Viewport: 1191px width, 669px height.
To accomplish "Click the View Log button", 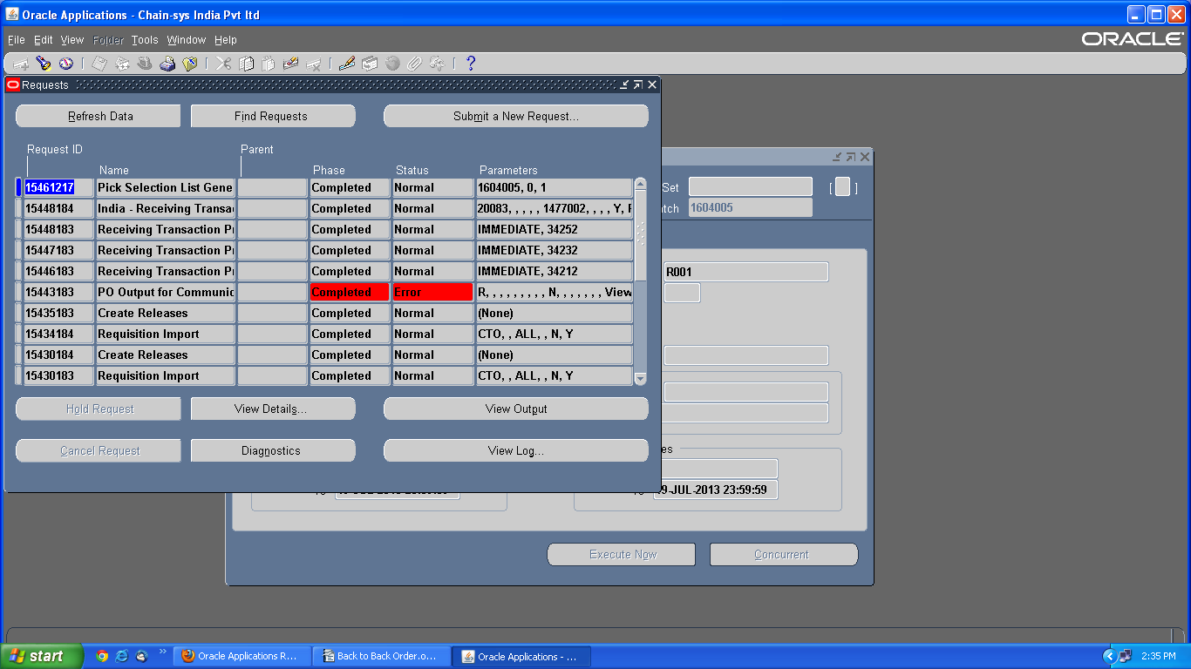I will (x=516, y=450).
